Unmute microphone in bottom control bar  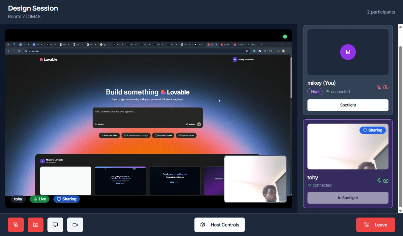click(x=16, y=225)
